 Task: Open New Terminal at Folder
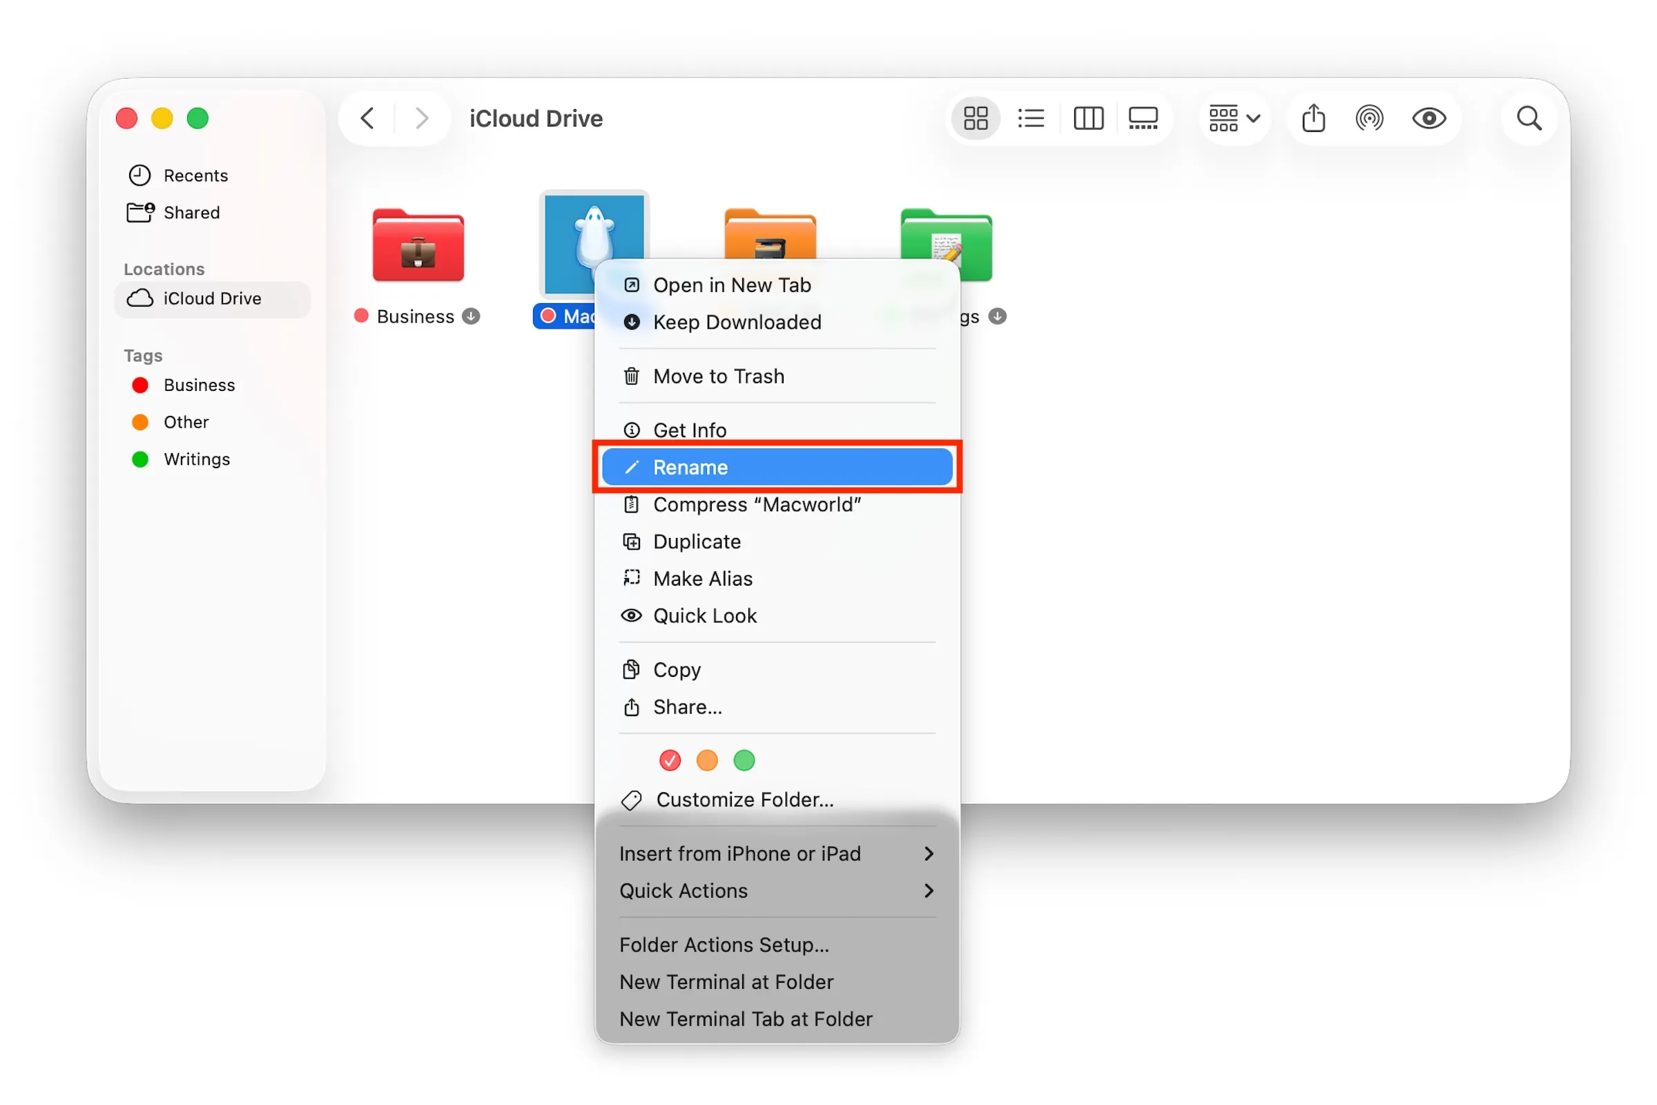tap(726, 981)
